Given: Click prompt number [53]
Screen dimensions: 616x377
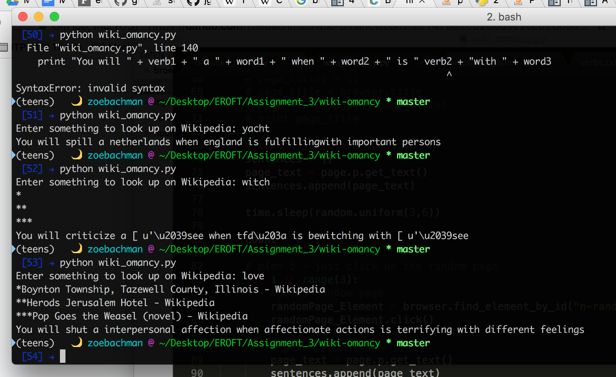Looking at the screenshot, I should pyautogui.click(x=32, y=263).
